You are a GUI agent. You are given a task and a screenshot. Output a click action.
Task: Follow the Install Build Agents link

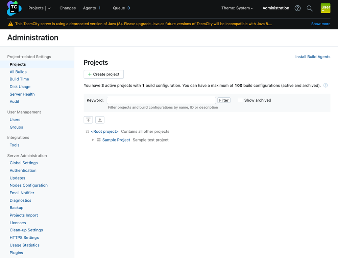coord(313,57)
